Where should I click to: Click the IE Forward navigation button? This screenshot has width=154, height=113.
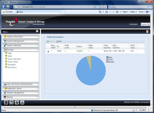pyautogui.click(x=8, y=7)
